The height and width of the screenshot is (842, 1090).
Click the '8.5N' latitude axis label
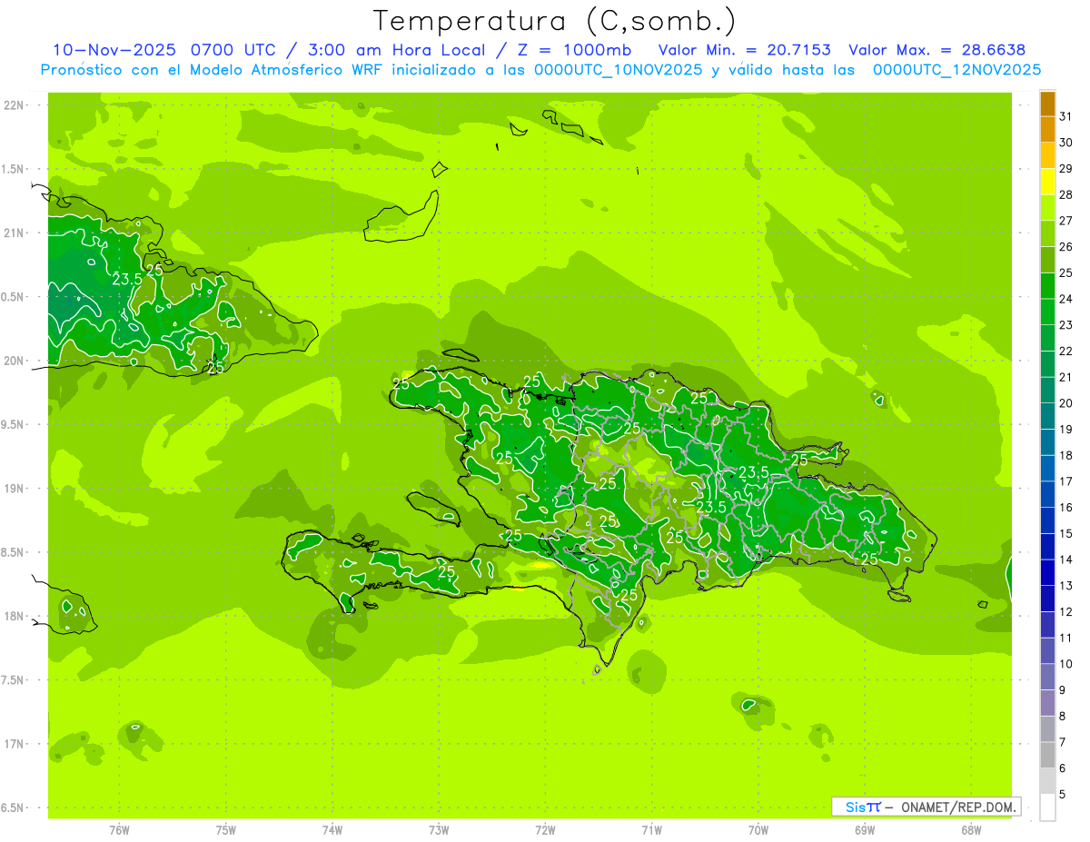click(x=14, y=552)
